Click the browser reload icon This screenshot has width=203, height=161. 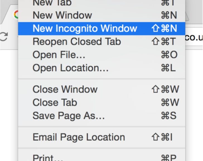(x=4, y=37)
